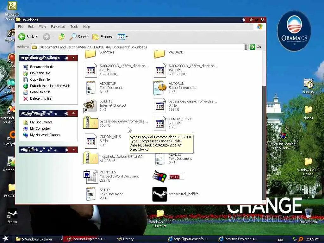This screenshot has width=324, height=243.
Task: Click the Start star button on taskbar
Action: pyautogui.click(x=6, y=239)
